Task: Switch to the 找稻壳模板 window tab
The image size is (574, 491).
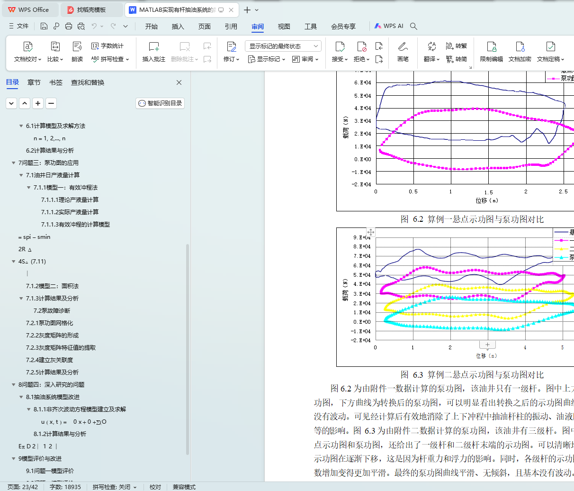Action: pos(91,9)
